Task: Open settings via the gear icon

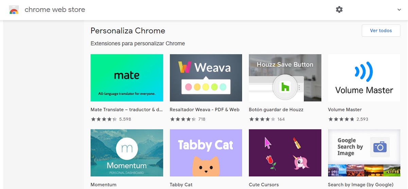Action: point(339,10)
